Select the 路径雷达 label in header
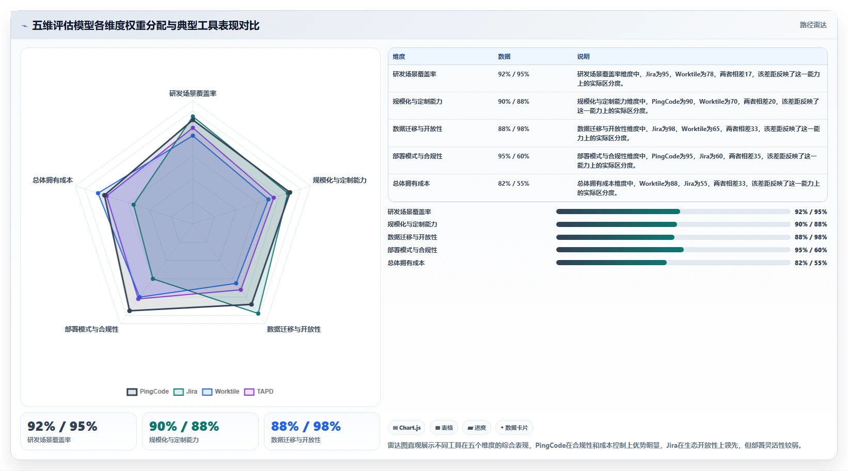The image size is (848, 471). click(813, 25)
